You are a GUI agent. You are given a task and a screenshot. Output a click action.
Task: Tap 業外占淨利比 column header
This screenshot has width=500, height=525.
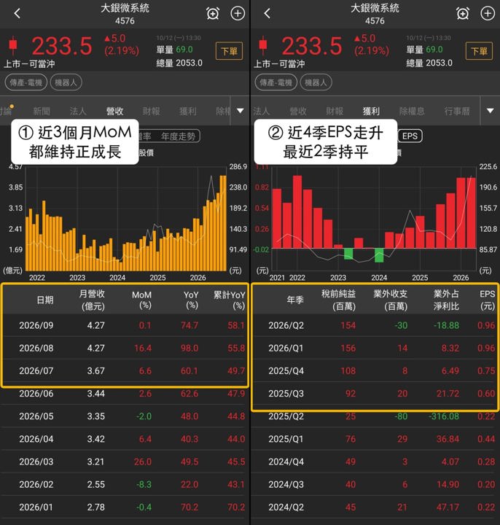click(446, 300)
